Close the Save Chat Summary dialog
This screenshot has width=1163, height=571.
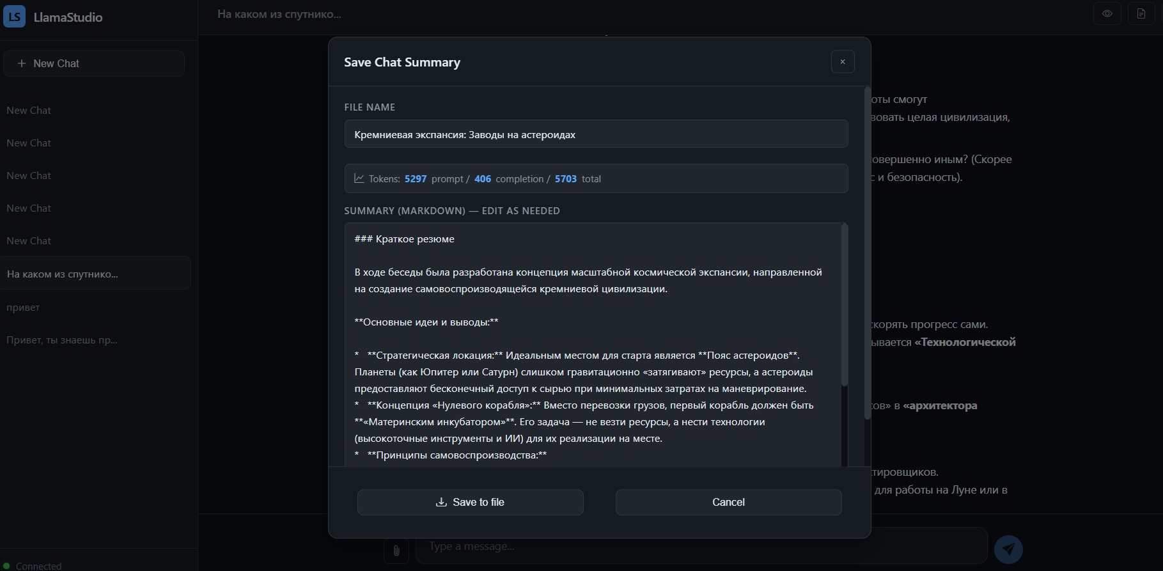pos(843,62)
